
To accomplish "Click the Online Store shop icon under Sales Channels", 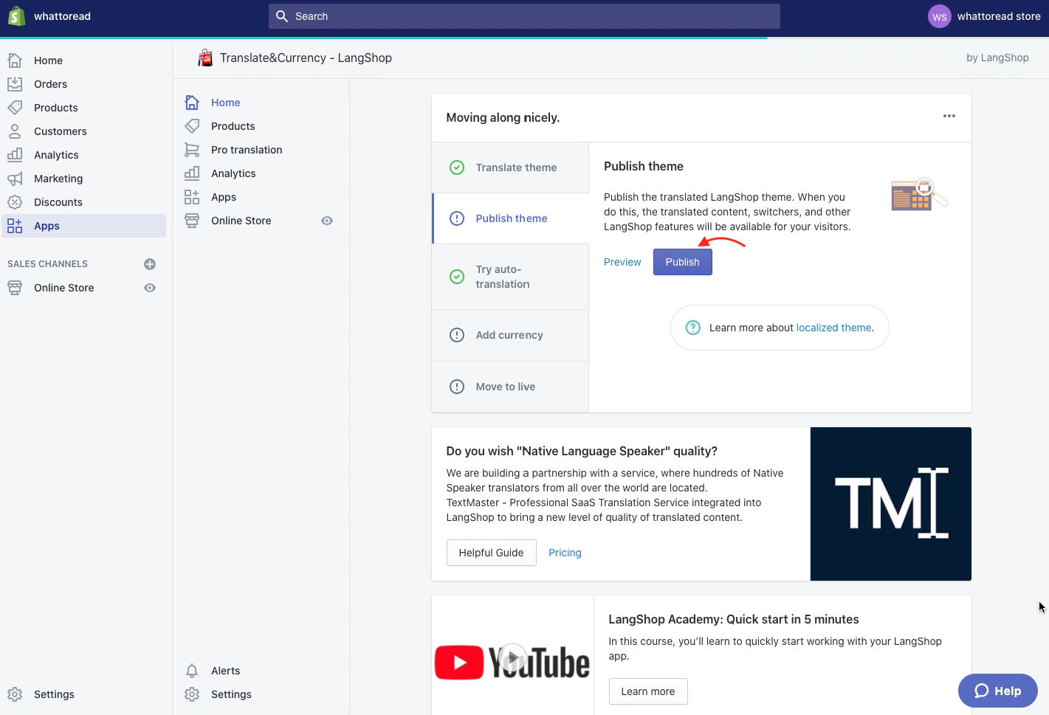I will [15, 288].
